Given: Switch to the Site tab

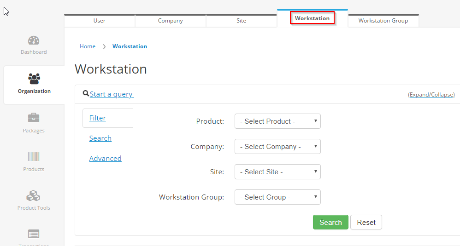Looking at the screenshot, I should pos(242,21).
